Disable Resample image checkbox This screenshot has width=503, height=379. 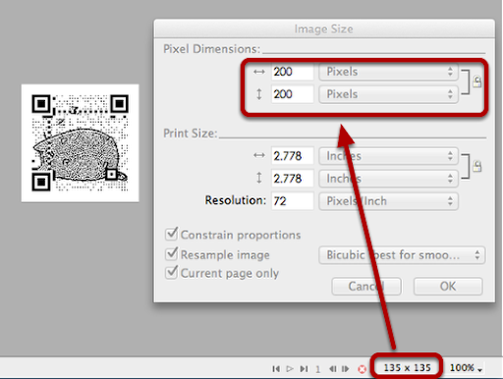172,254
